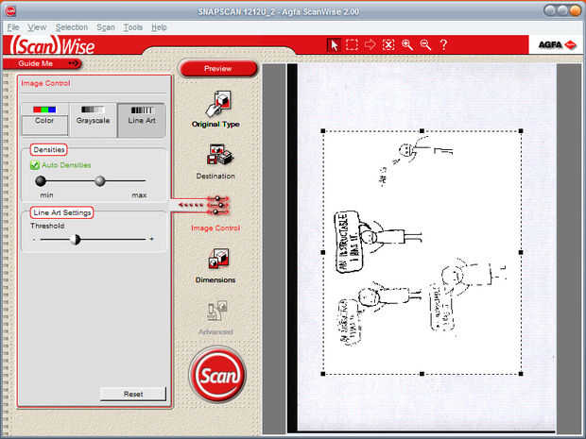
Task: Click the right arrow toolbar icon
Action: click(x=370, y=44)
